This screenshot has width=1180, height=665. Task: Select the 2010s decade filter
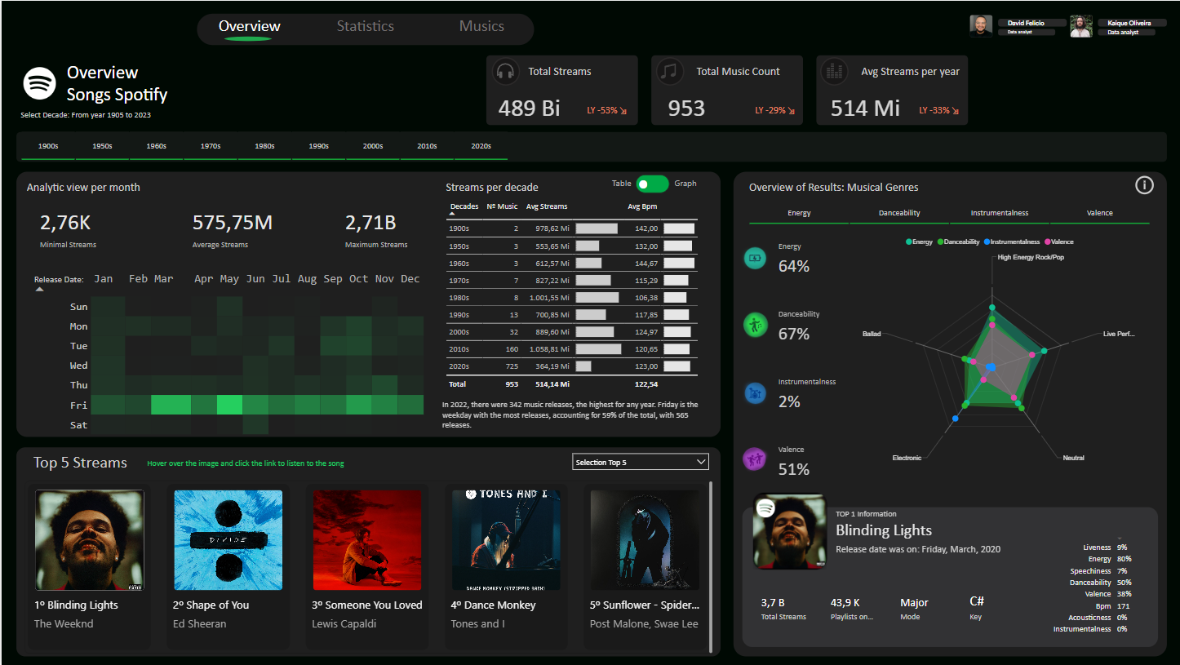coord(427,146)
